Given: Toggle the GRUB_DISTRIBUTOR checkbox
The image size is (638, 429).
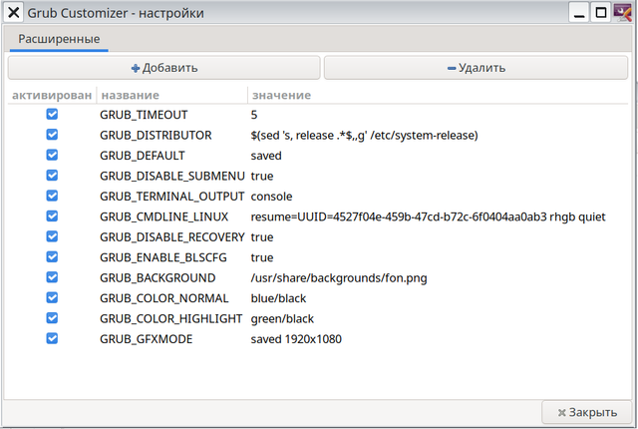Looking at the screenshot, I should tap(52, 135).
